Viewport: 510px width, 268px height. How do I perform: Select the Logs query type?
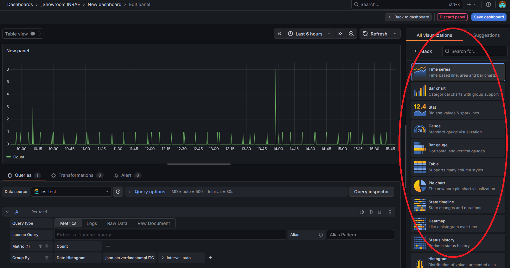[x=92, y=223]
